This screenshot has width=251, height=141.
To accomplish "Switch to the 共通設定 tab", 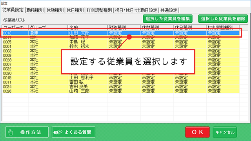I will [169, 10].
